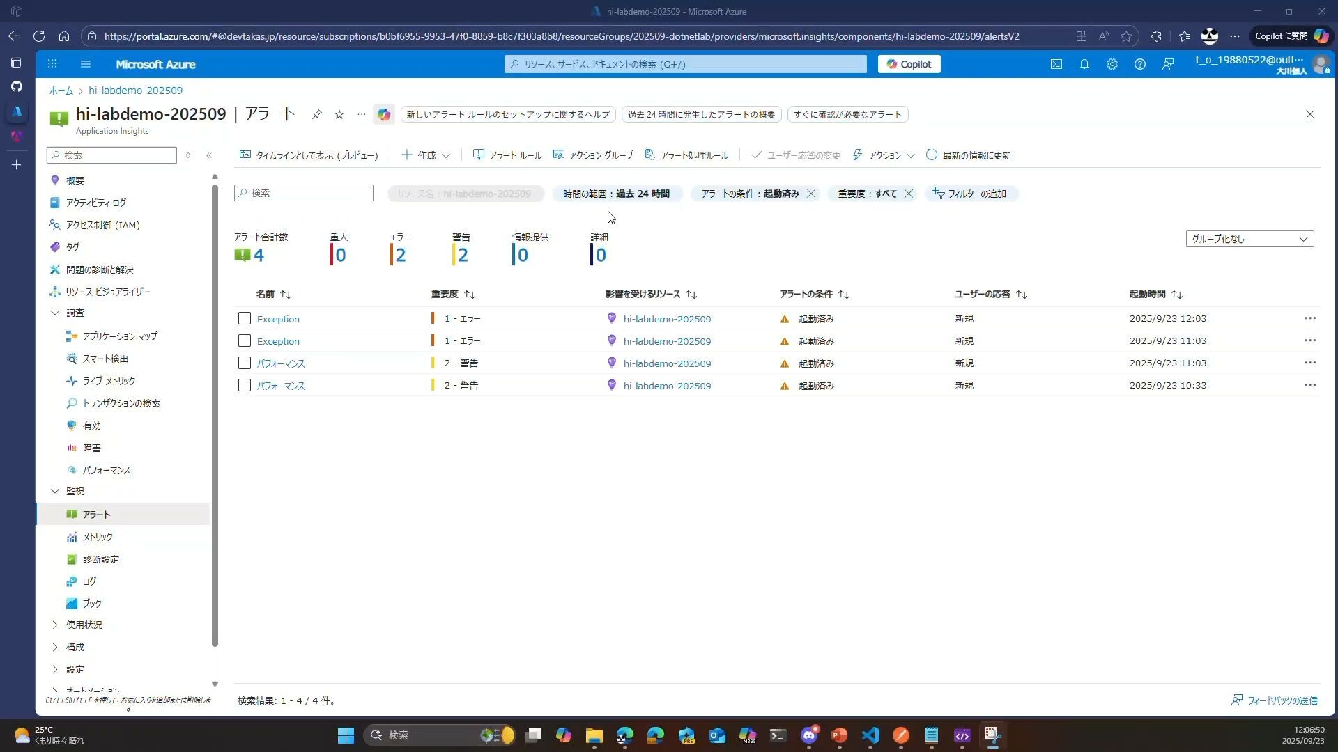1338x752 pixels.
Task: Open portal settings gear
Action: tap(1112, 64)
